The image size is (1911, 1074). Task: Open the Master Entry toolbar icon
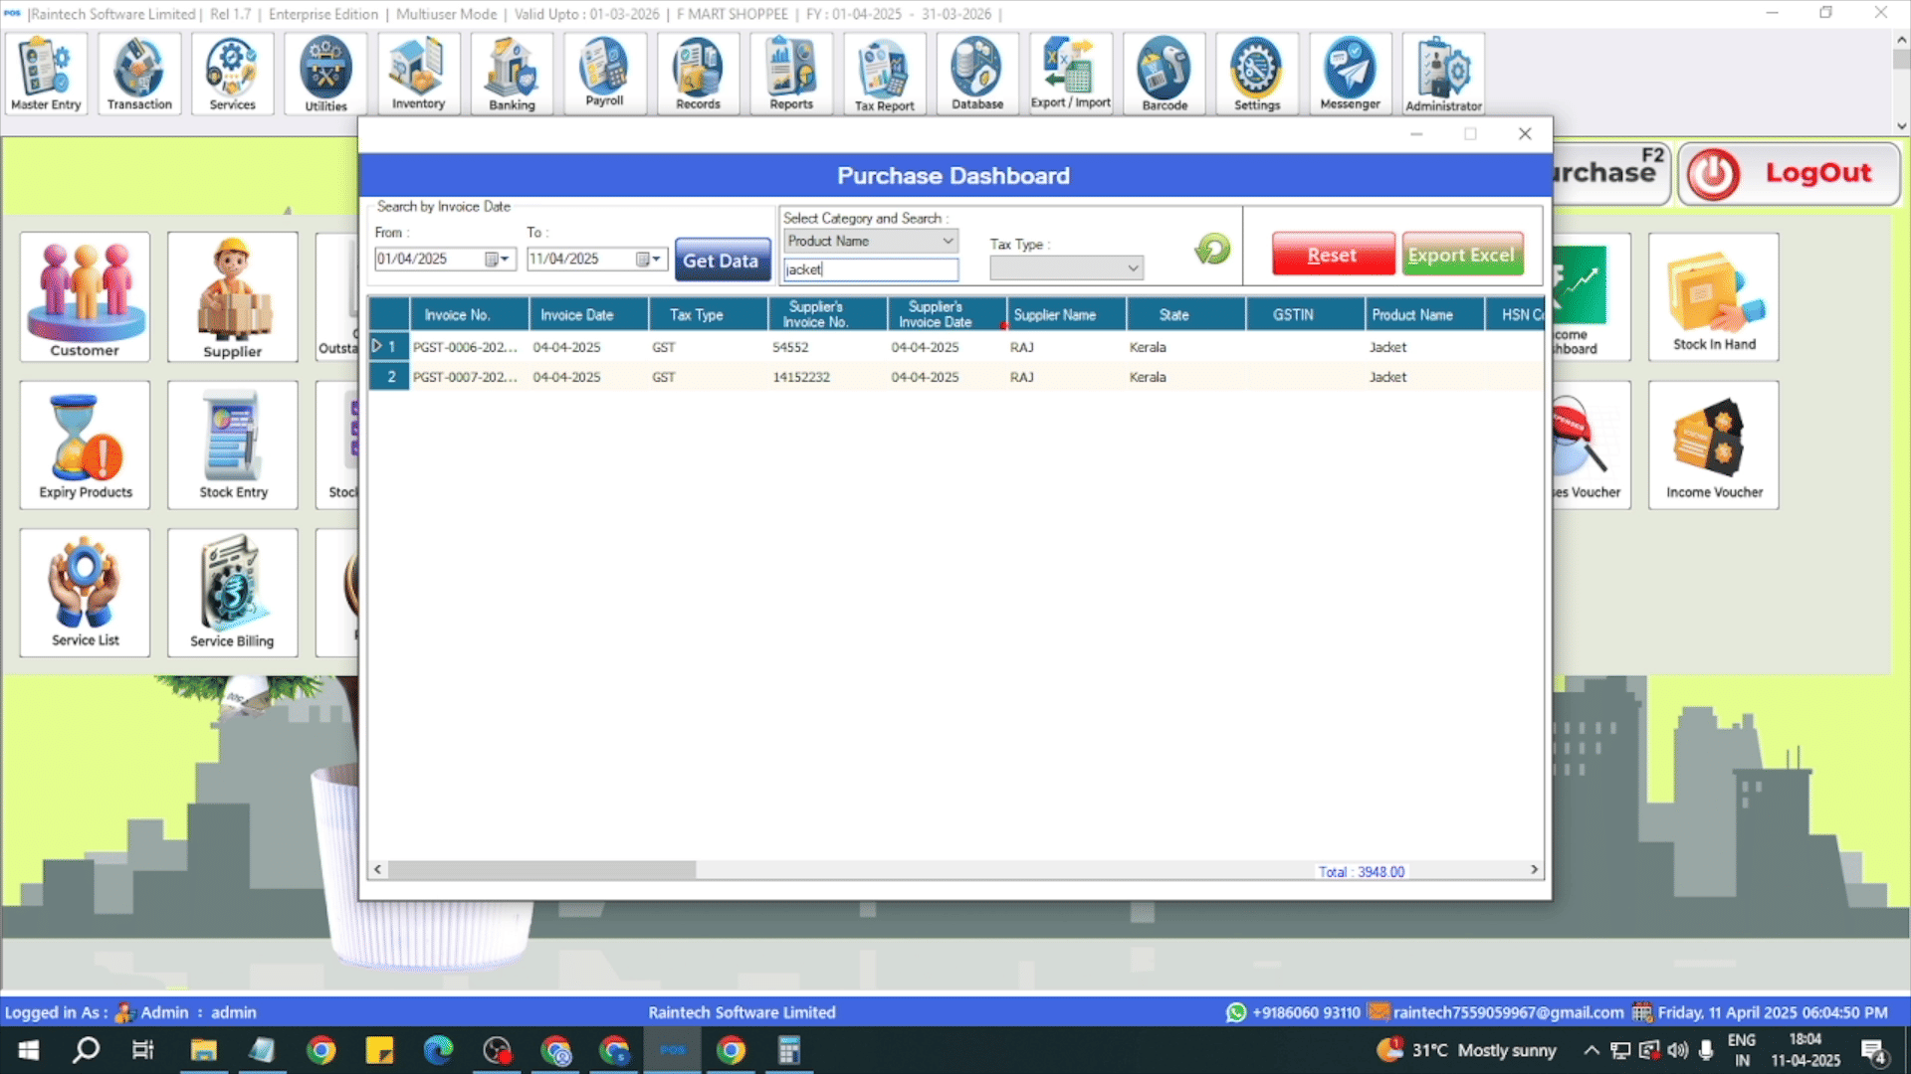46,74
